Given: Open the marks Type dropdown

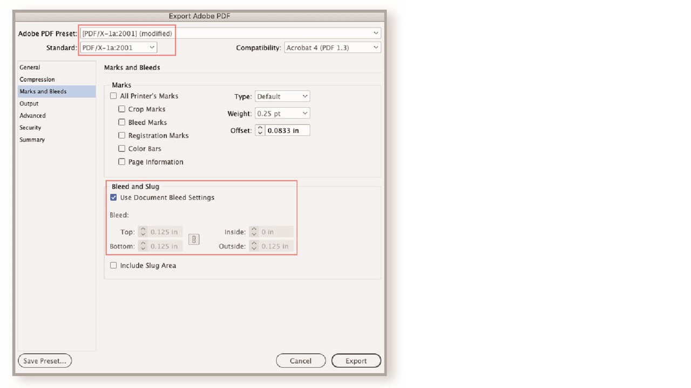Looking at the screenshot, I should 282,96.
